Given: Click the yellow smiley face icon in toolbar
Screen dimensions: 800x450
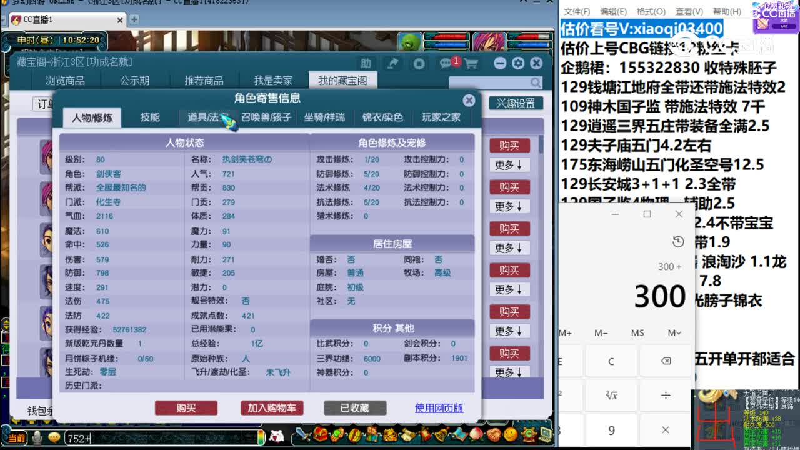Looking at the screenshot, I should pyautogui.click(x=511, y=434).
